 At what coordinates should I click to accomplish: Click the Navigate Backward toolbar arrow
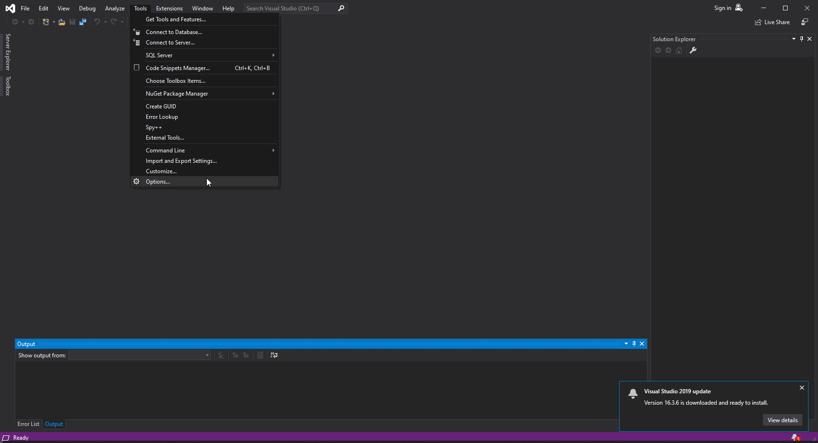(x=15, y=22)
